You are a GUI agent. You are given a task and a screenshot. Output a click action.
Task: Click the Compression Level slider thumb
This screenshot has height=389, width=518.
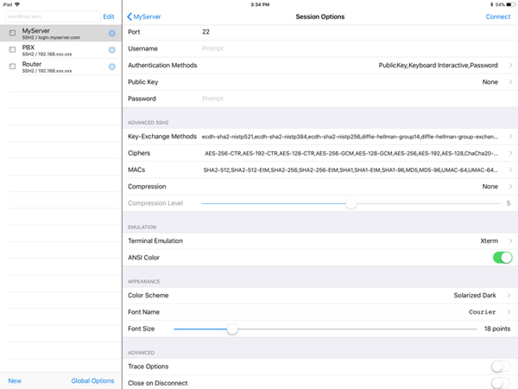coord(351,203)
